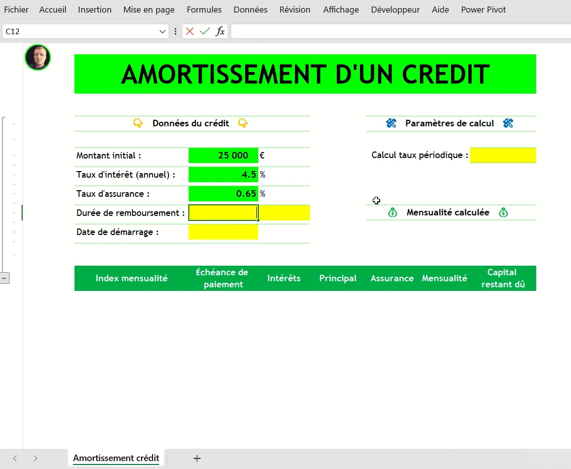
Task: Open the Affichage tab
Action: [341, 10]
